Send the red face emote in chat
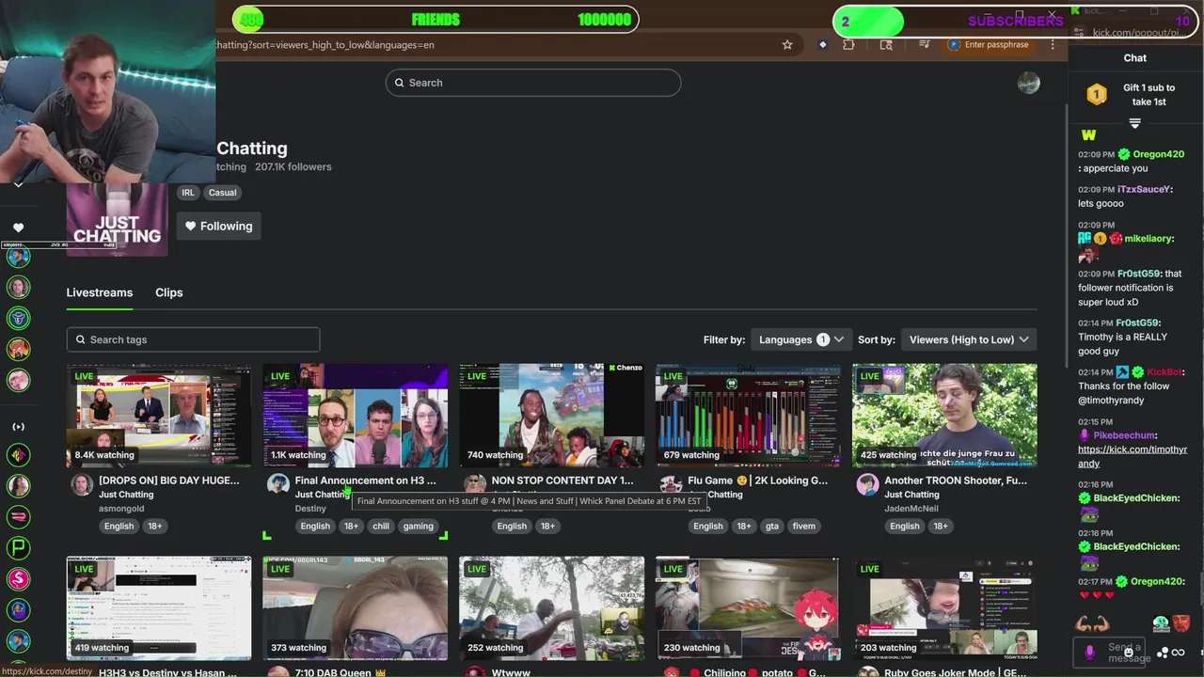 pyautogui.click(x=1180, y=623)
